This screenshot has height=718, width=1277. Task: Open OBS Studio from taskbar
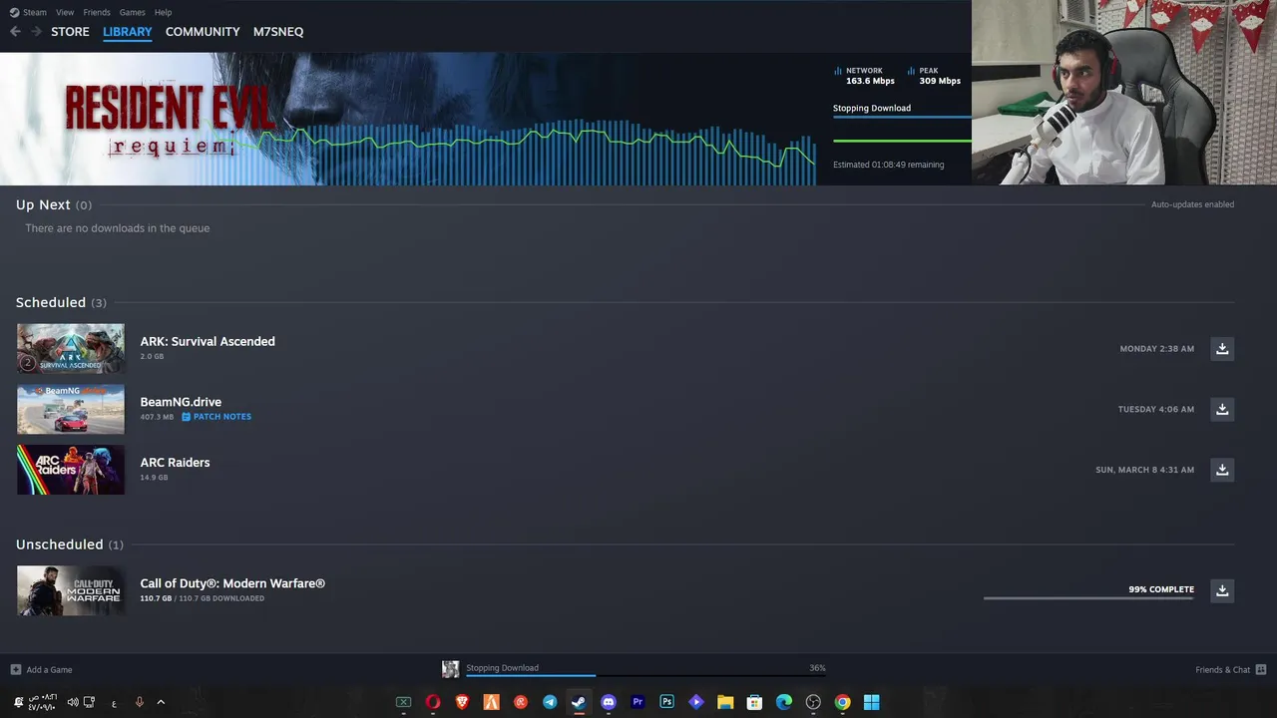813,702
